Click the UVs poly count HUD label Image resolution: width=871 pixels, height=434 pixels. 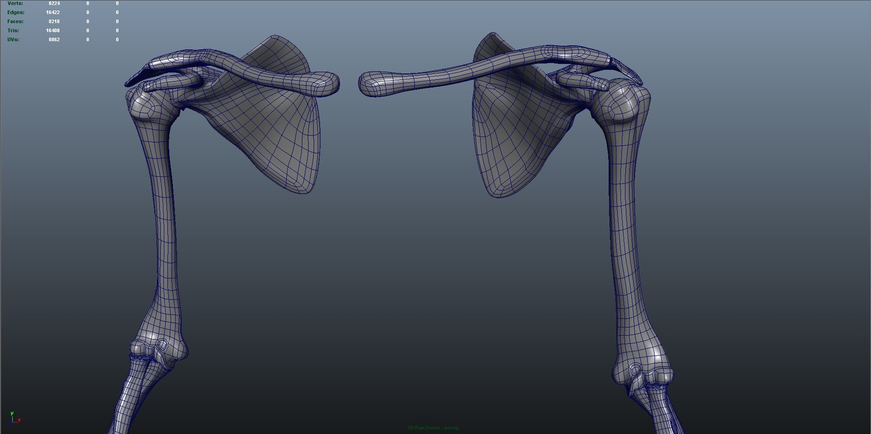coord(12,39)
